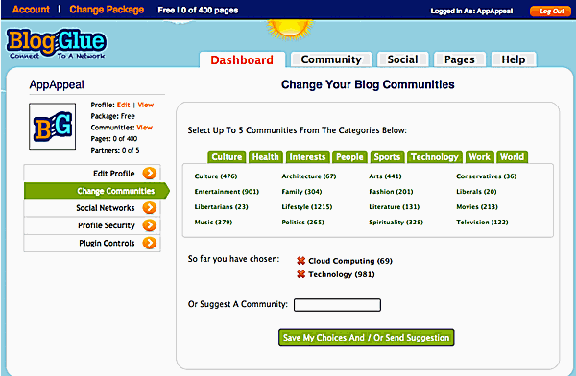Click Save My Choices And / Or Send Suggestion

pyautogui.click(x=367, y=338)
